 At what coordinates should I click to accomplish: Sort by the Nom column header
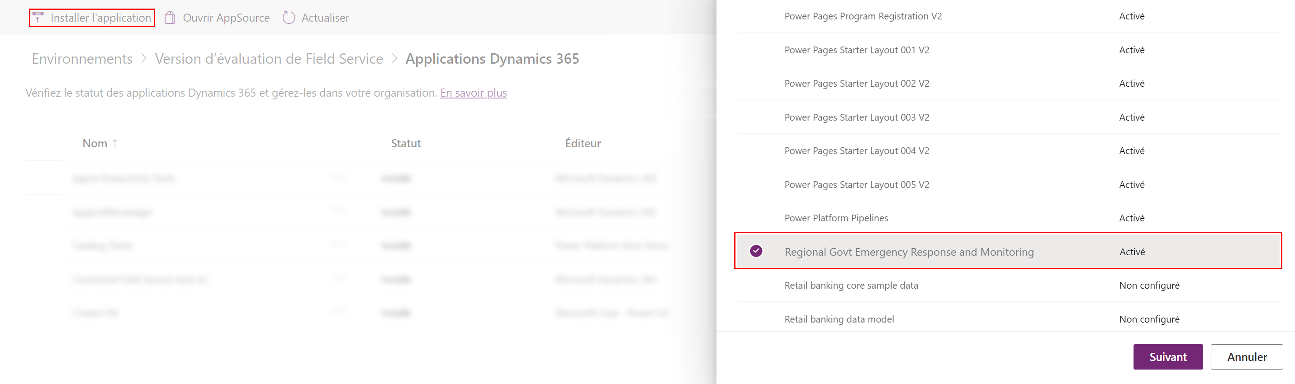point(95,144)
